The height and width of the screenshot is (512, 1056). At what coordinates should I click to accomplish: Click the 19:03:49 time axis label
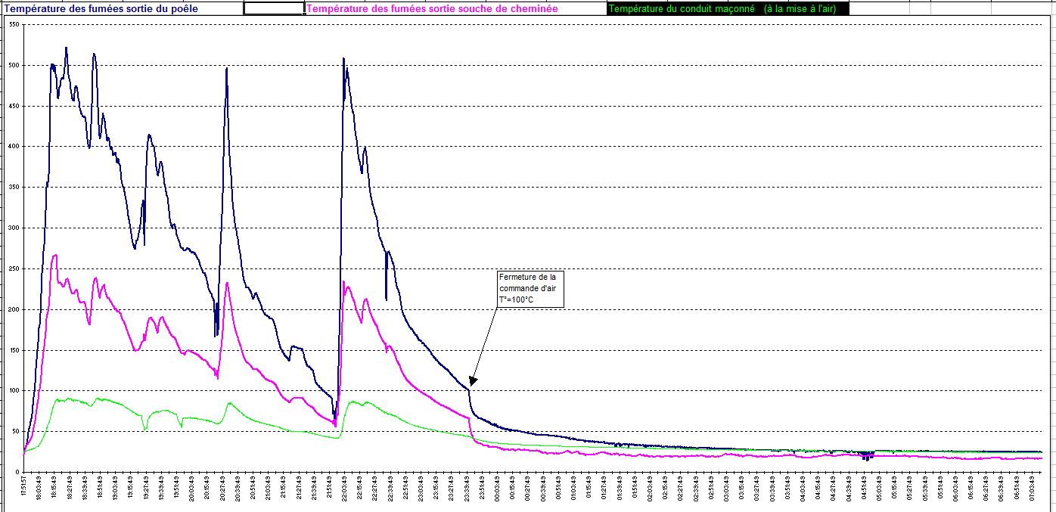(115, 487)
